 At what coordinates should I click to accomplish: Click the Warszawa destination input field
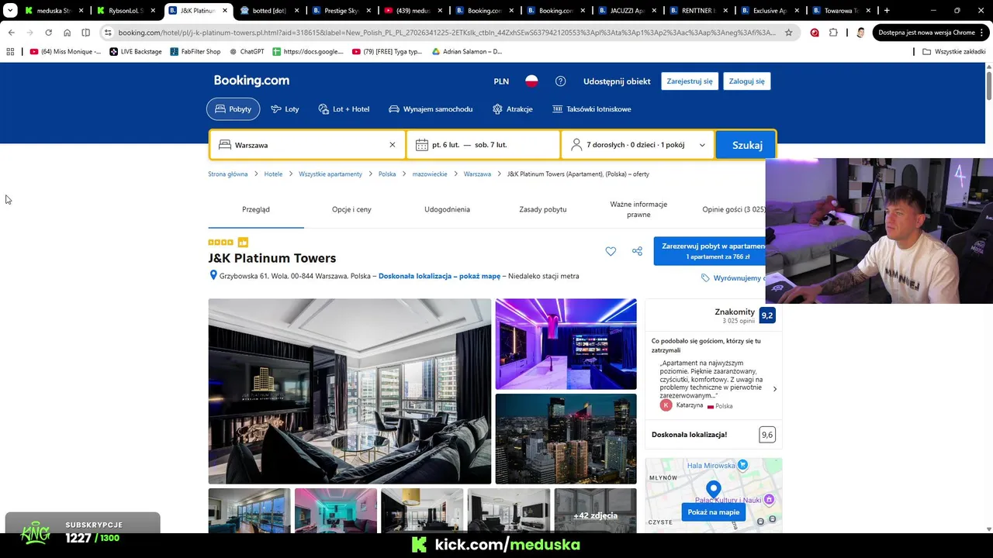(307, 145)
